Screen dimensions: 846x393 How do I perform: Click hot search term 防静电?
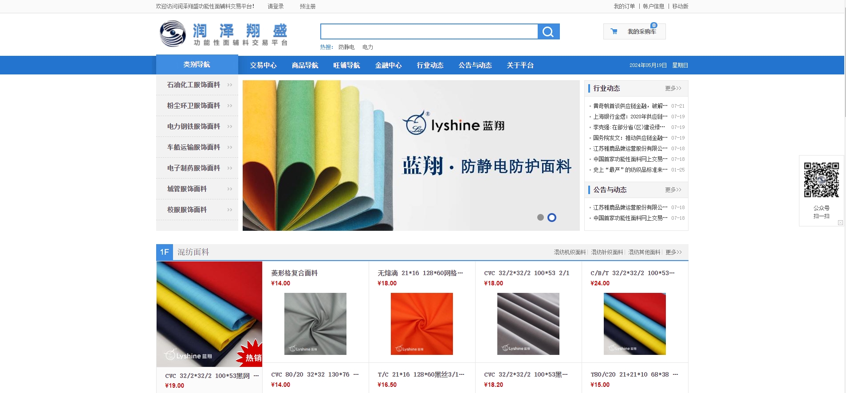coord(346,47)
